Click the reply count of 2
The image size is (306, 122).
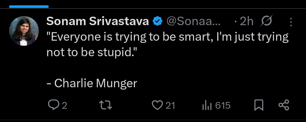64,106
